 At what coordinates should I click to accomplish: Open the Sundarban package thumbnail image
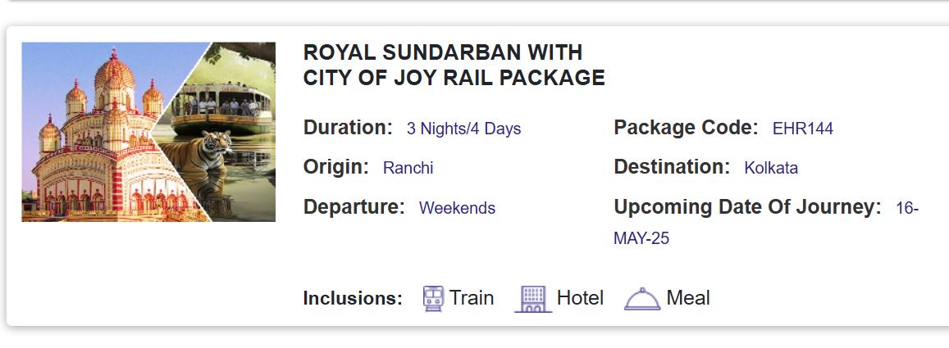click(x=148, y=132)
